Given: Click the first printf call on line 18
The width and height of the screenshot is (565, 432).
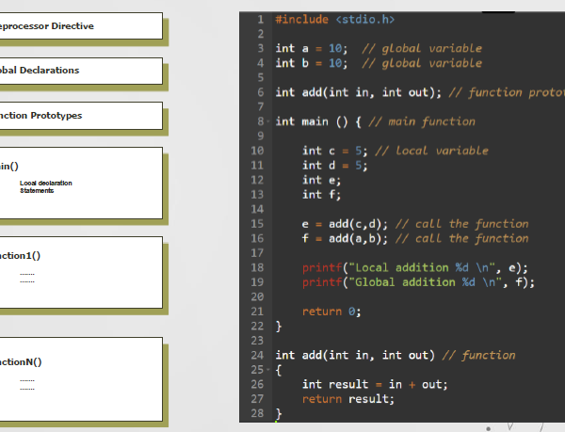Looking at the screenshot, I should coord(322,267).
